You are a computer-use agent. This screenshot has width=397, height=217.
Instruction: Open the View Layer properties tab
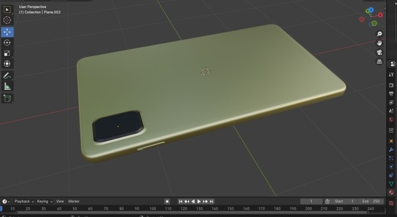coord(391,102)
